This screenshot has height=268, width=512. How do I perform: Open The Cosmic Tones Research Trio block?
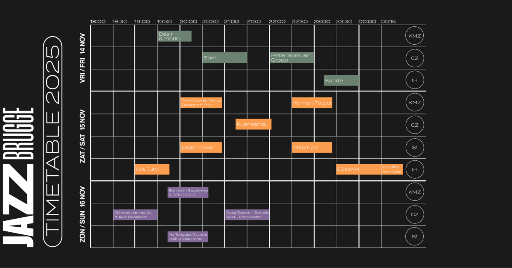201,103
